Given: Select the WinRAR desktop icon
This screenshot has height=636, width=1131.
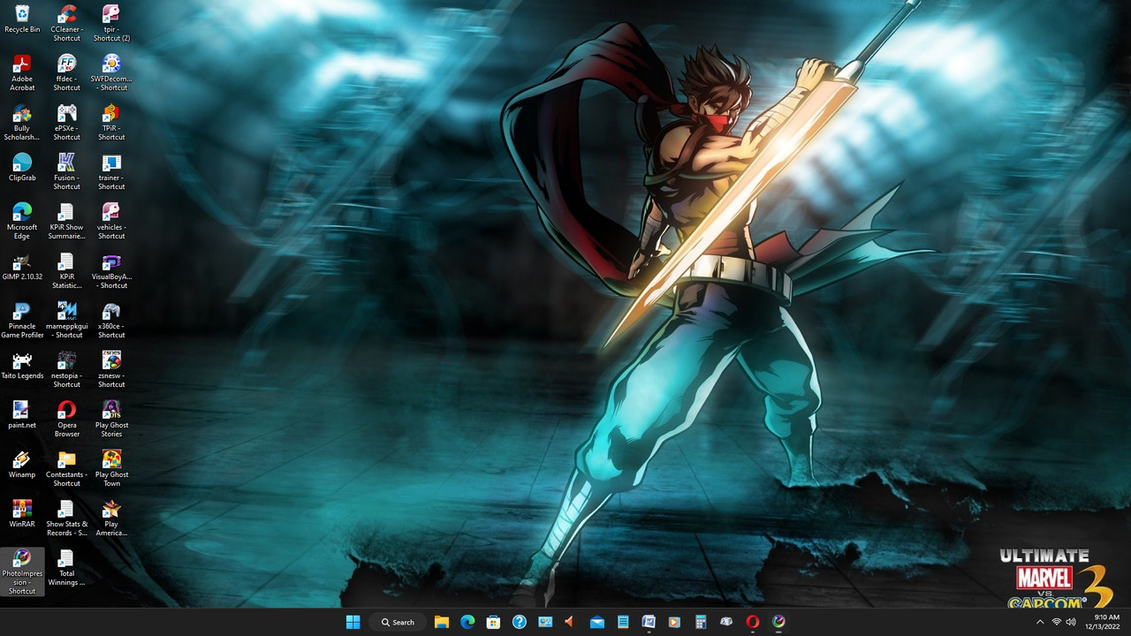Looking at the screenshot, I should 22,513.
